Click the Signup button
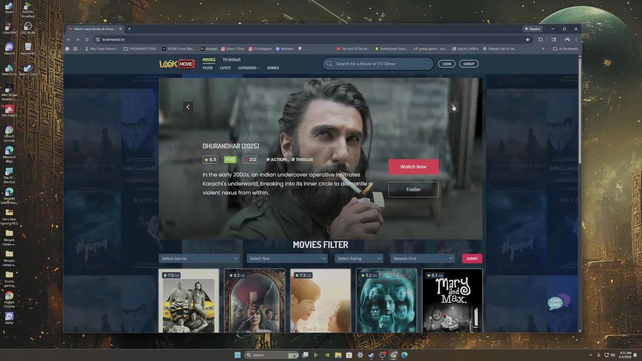Viewport: 642px width, 361px height. (x=468, y=64)
